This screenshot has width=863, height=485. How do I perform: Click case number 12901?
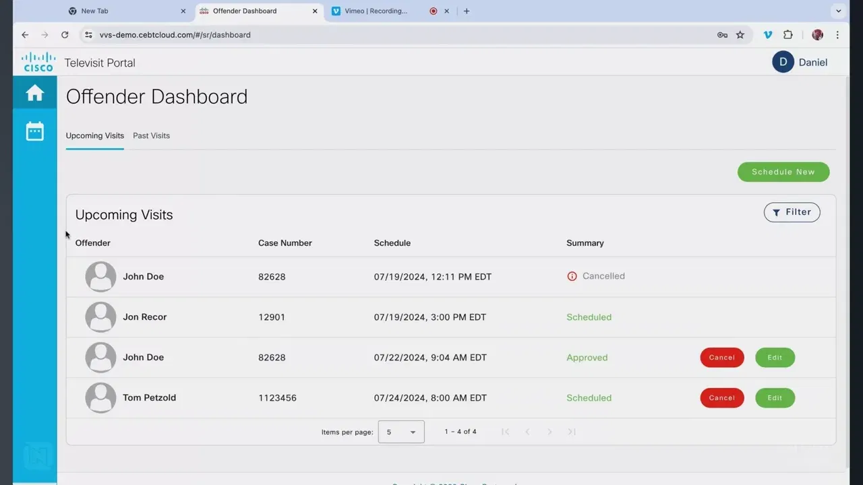[x=272, y=317]
